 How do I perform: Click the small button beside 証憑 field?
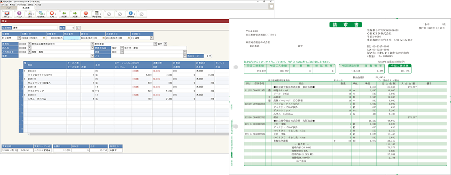click(x=78, y=28)
